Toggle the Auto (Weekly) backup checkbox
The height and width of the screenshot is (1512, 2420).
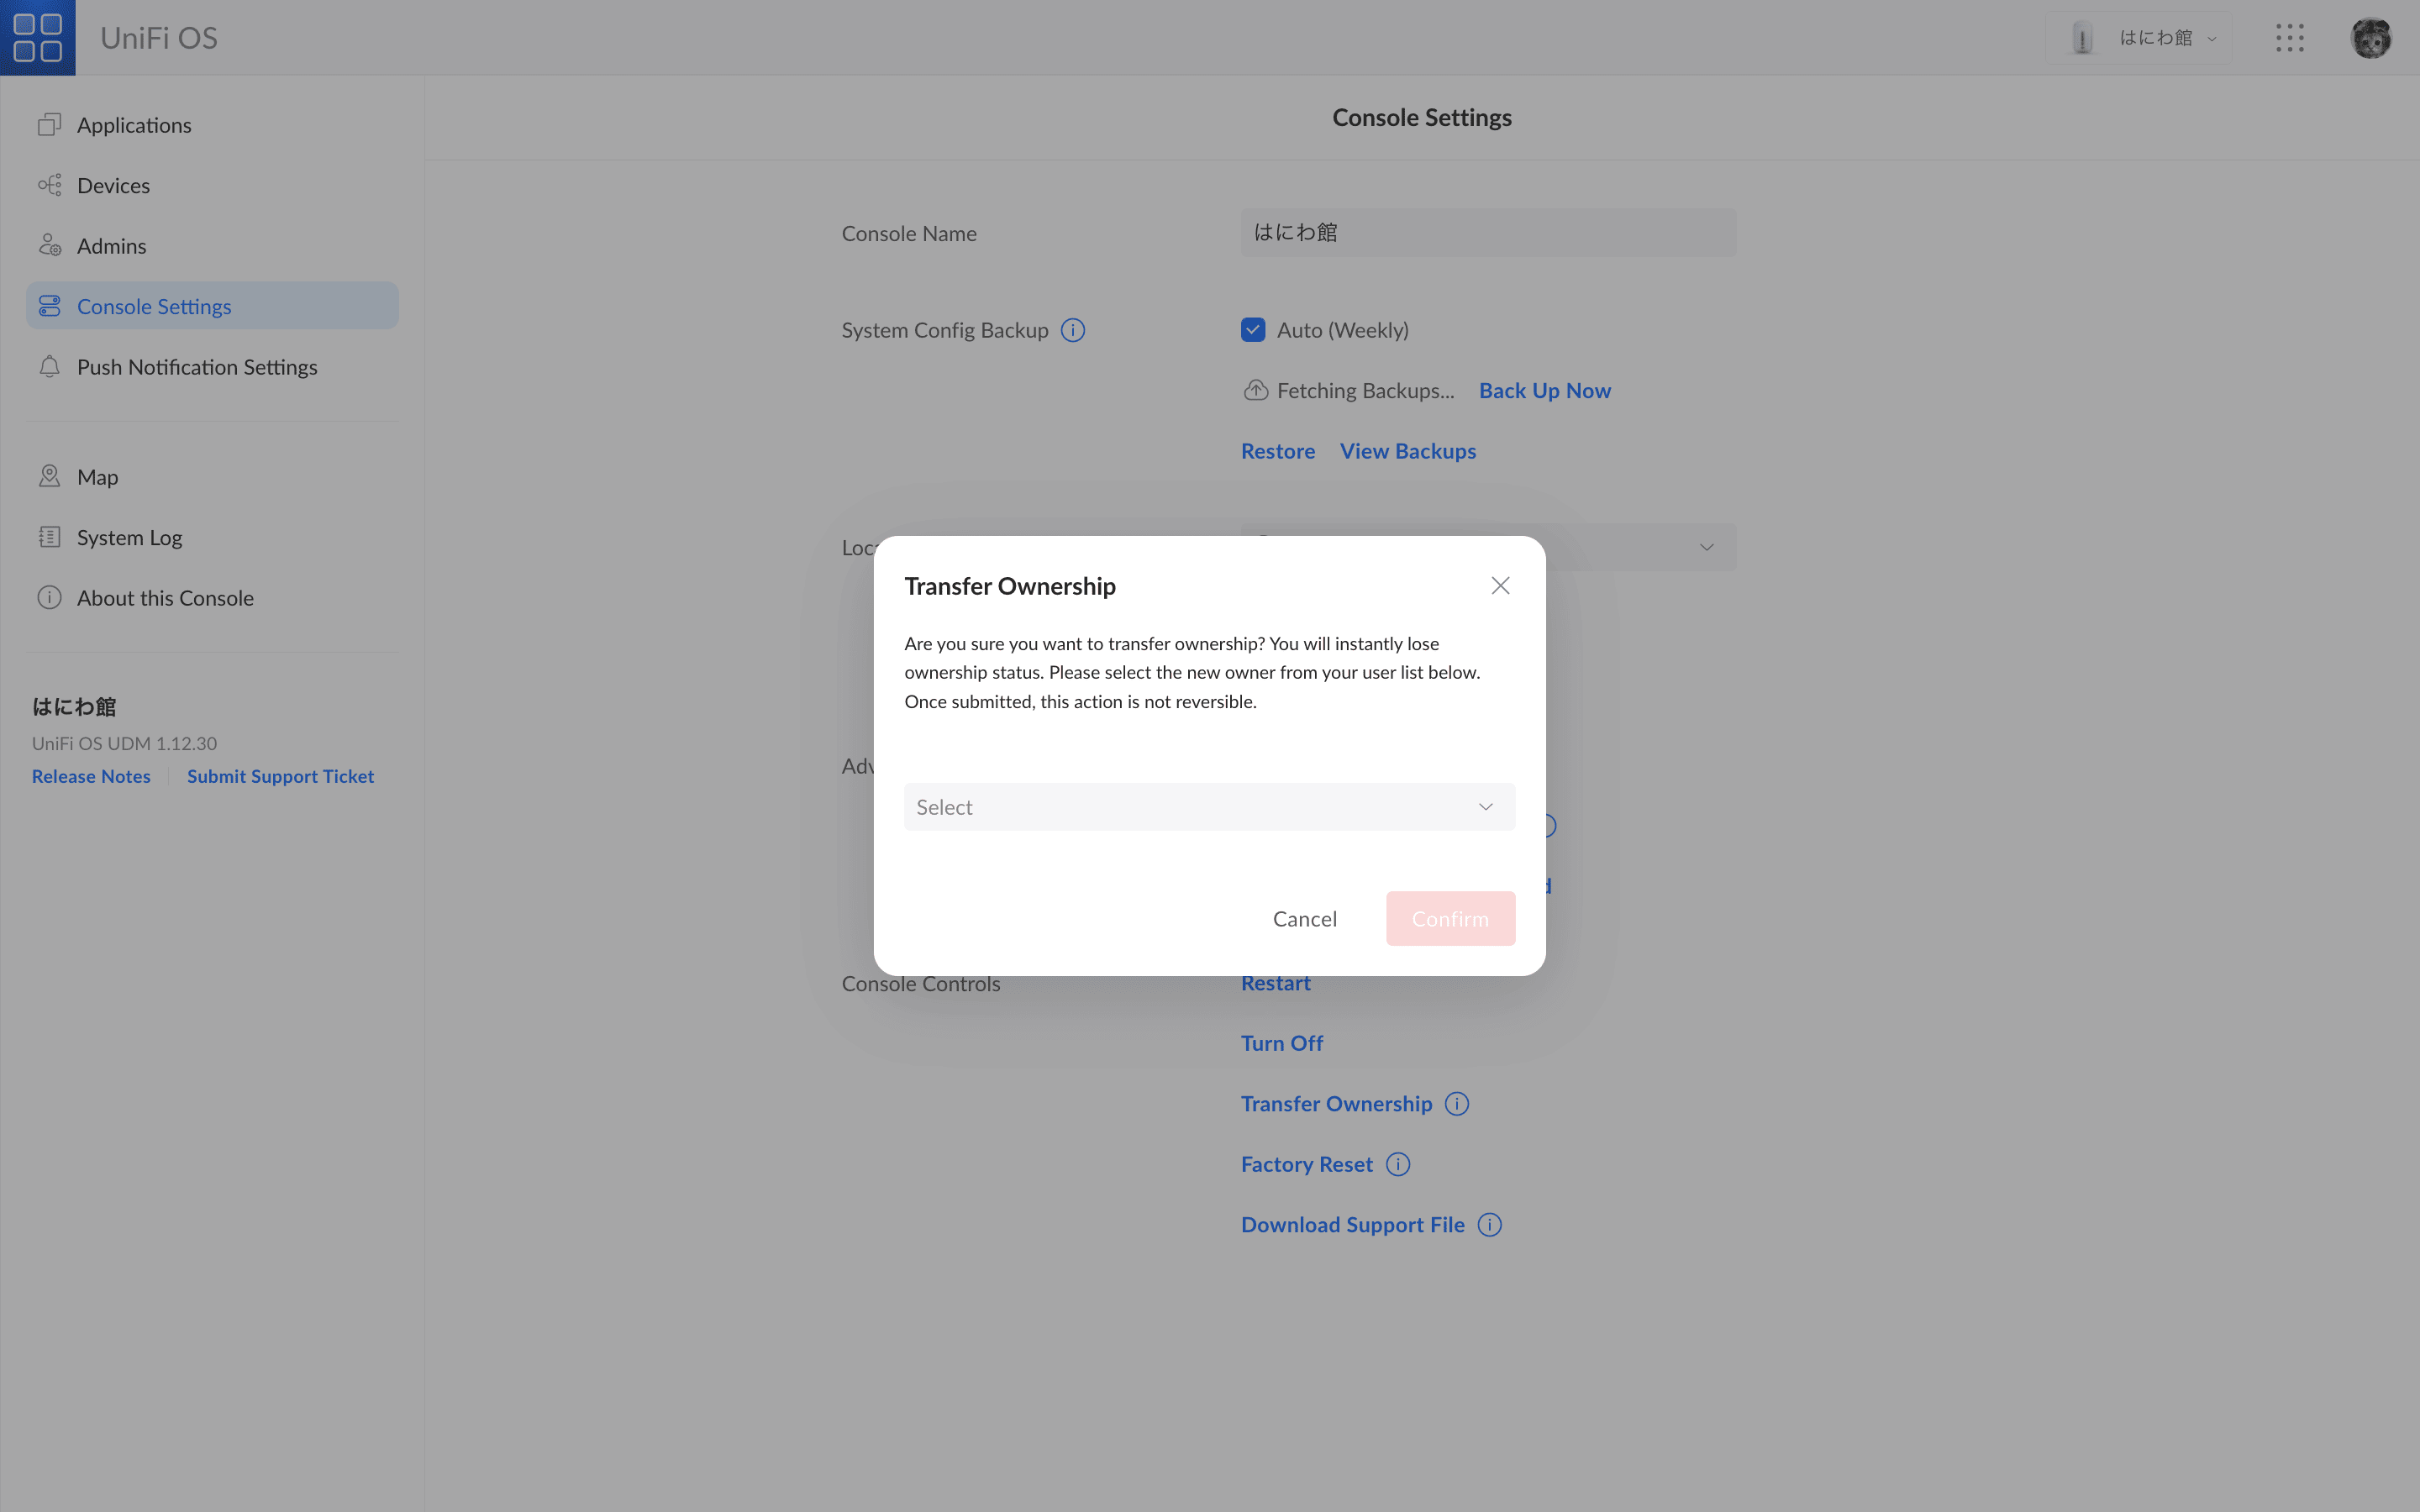[x=1253, y=330]
